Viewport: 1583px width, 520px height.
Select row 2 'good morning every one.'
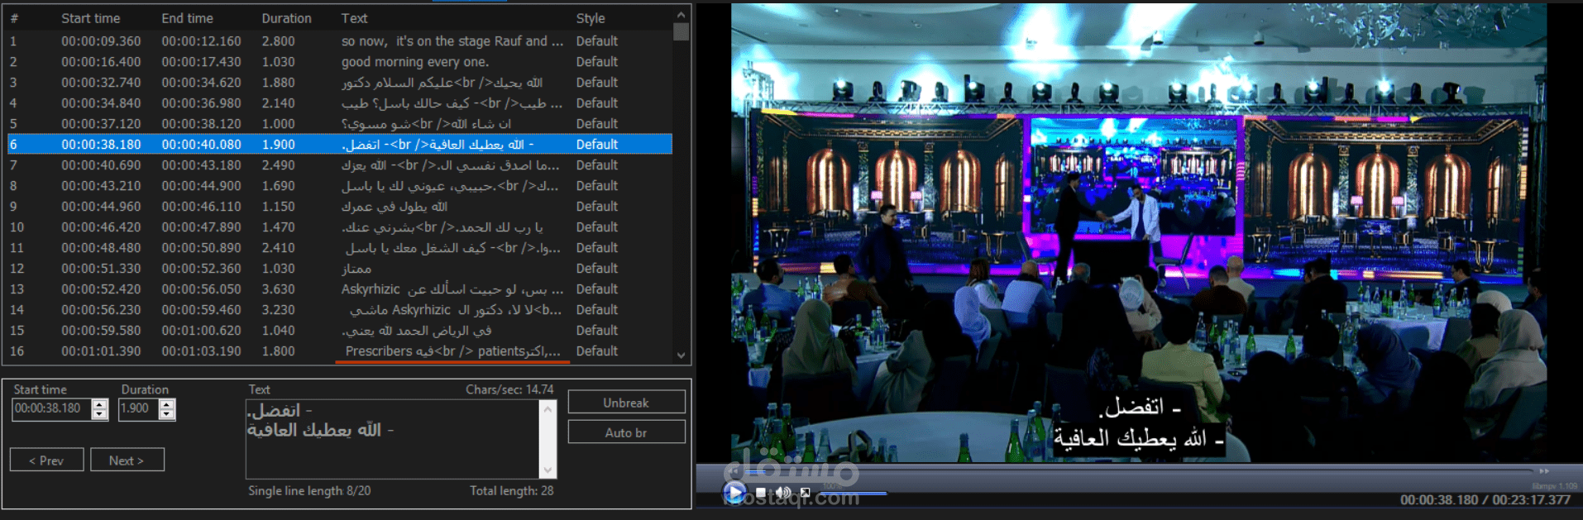tap(339, 61)
